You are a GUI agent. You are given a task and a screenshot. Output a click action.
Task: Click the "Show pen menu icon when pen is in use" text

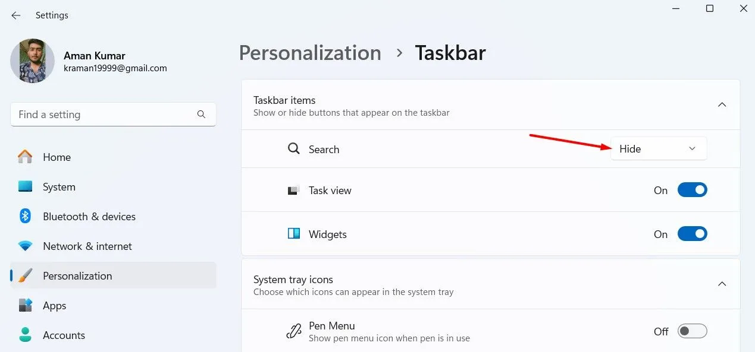coord(389,338)
